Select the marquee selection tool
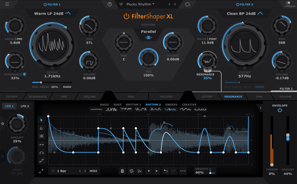Image resolution: width=297 pixels, height=184 pixels. click(41, 136)
